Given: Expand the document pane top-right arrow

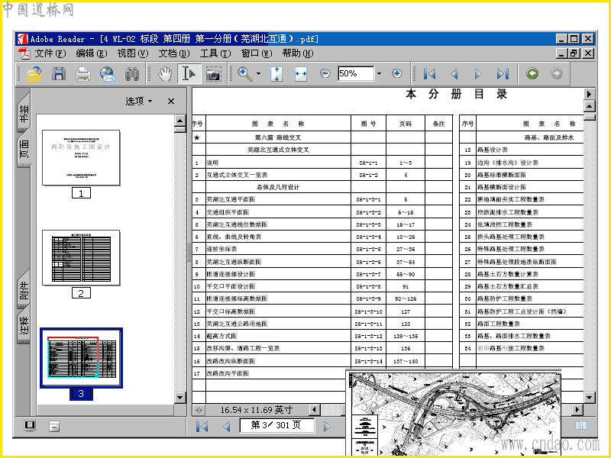Looking at the screenshot, I should 589,93.
